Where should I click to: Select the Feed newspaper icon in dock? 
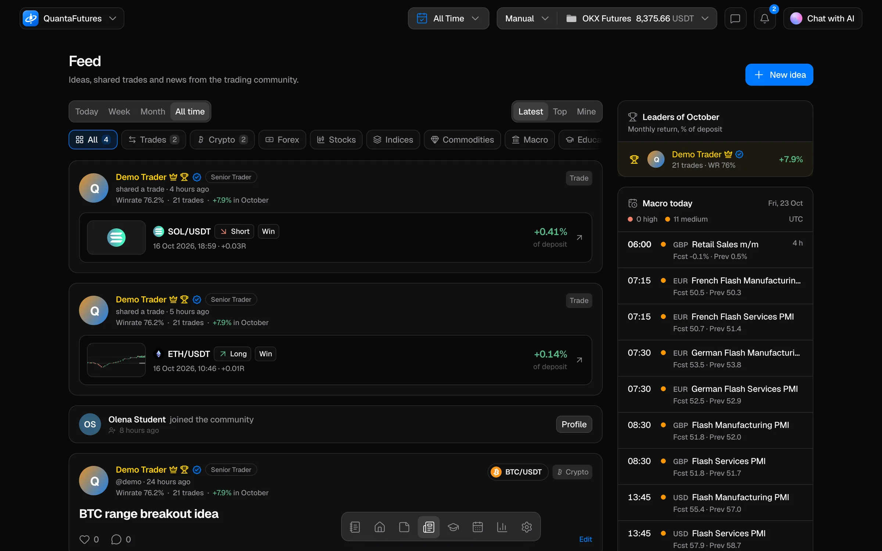pos(429,527)
